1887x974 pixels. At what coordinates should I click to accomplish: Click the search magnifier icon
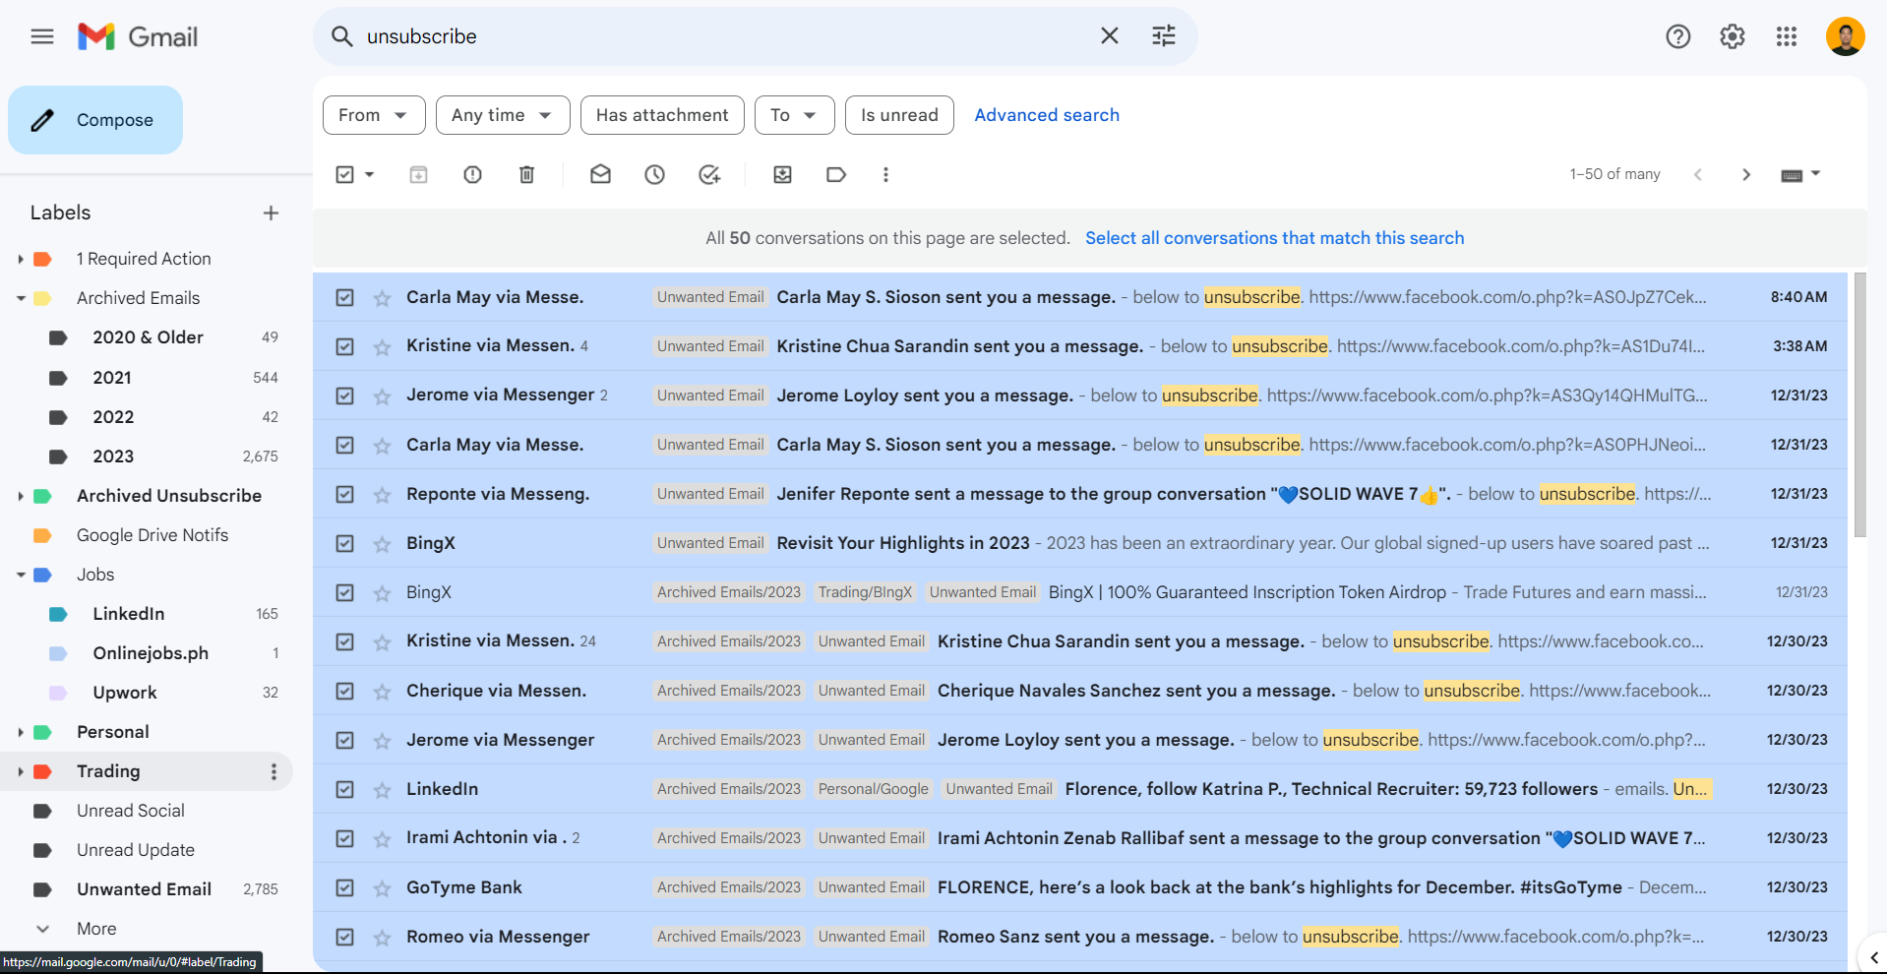click(341, 36)
